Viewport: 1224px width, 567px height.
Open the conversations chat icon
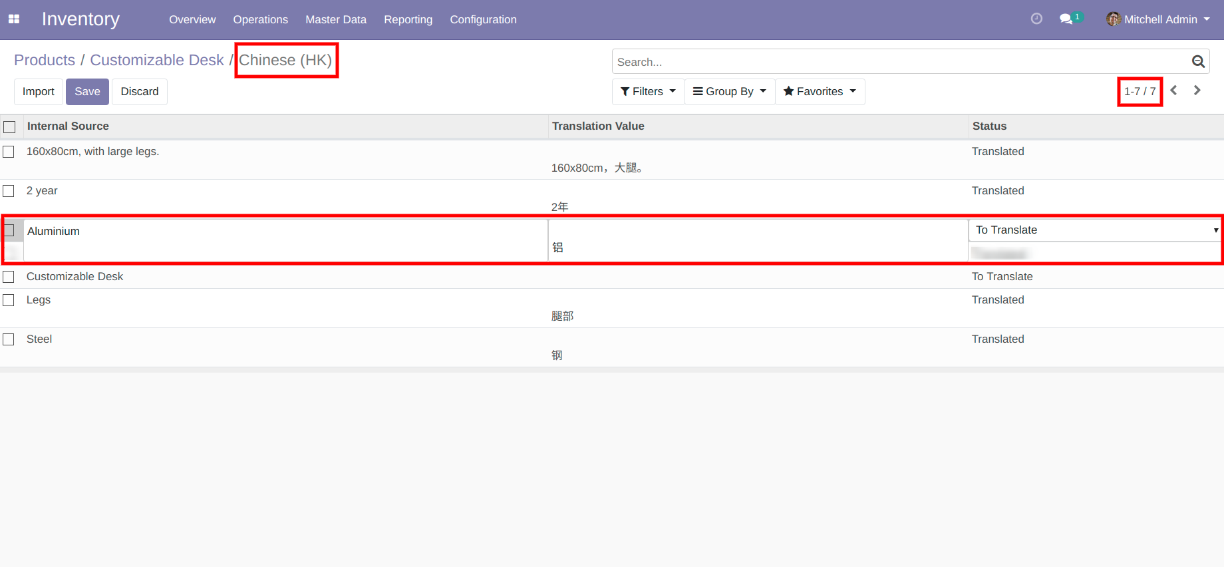1066,19
